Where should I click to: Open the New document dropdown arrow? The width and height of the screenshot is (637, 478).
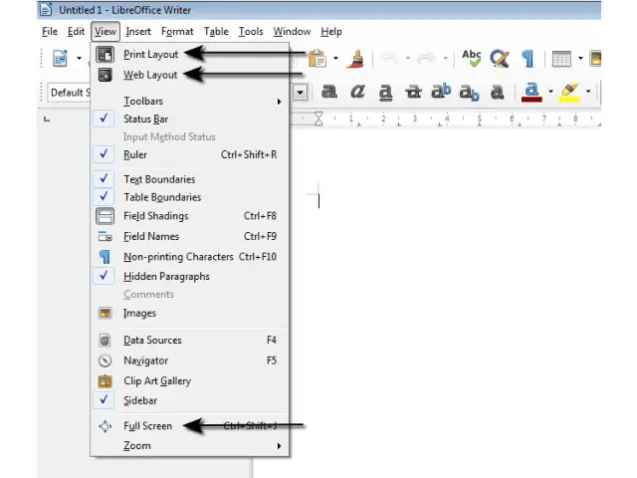[79, 59]
